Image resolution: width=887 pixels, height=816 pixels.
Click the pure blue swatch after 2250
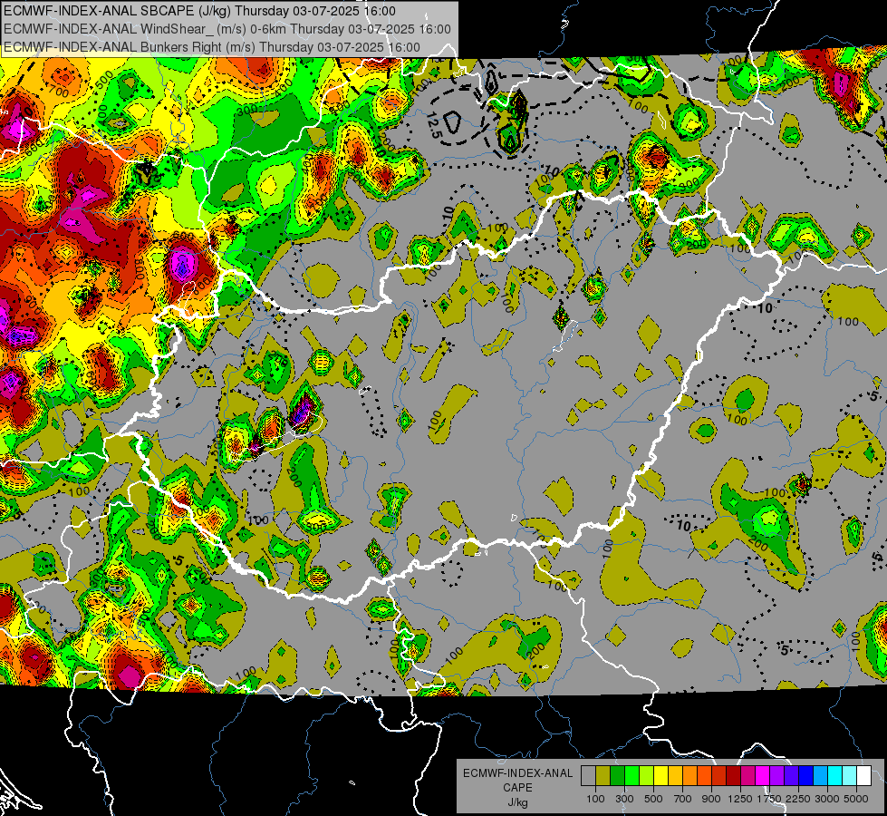pyautogui.click(x=806, y=775)
